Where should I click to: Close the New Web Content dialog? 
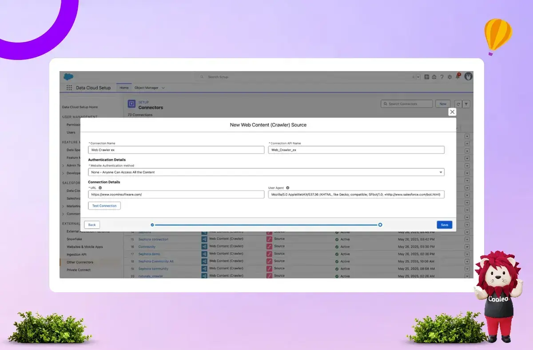click(x=452, y=112)
